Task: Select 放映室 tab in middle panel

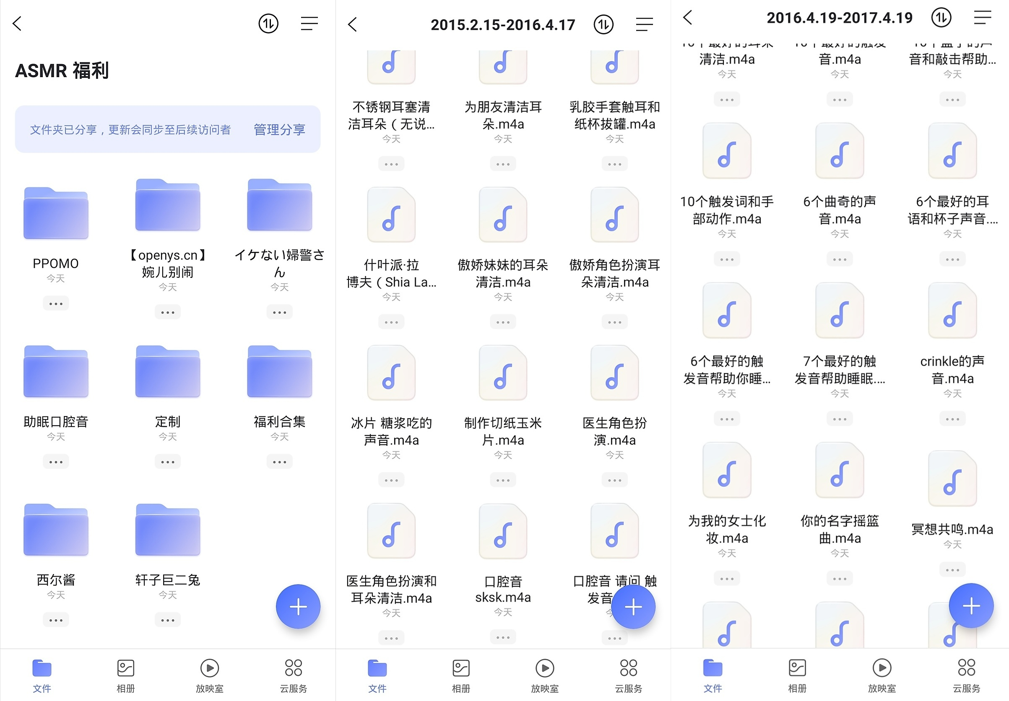Action: 545,676
